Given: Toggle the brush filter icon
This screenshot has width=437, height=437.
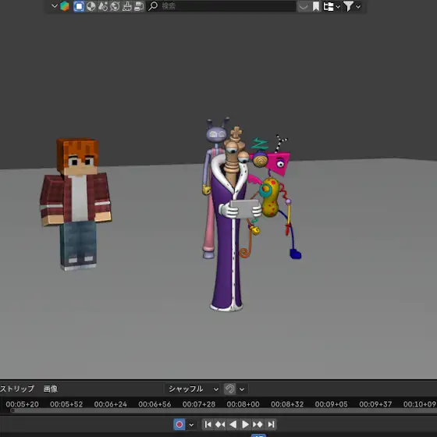Looking at the screenshot, I should [126, 6].
